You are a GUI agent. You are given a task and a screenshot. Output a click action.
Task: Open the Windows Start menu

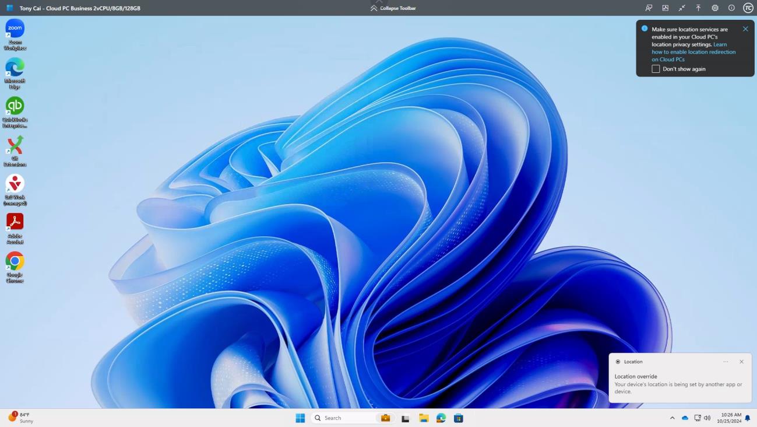300,418
